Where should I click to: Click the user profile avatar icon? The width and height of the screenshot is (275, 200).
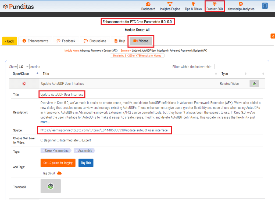point(265,6)
